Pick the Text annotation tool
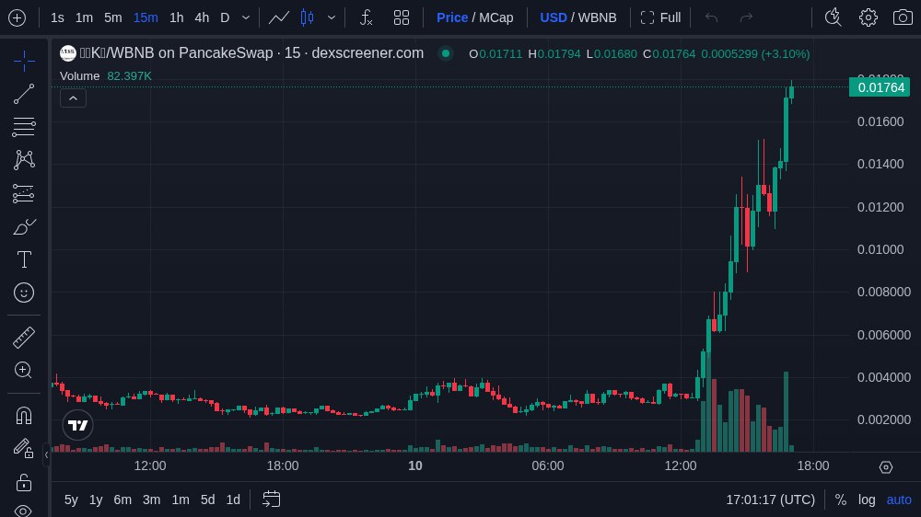This screenshot has width=921, height=517. (x=24, y=259)
